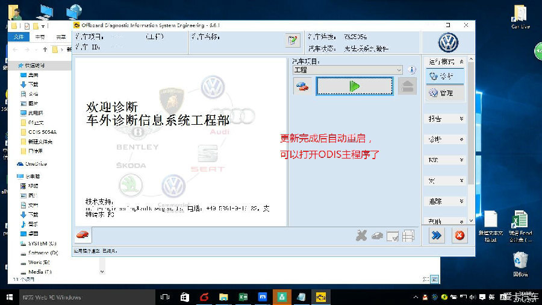Open Excel from the taskbar
This screenshot has height=305, width=542.
tap(243, 297)
